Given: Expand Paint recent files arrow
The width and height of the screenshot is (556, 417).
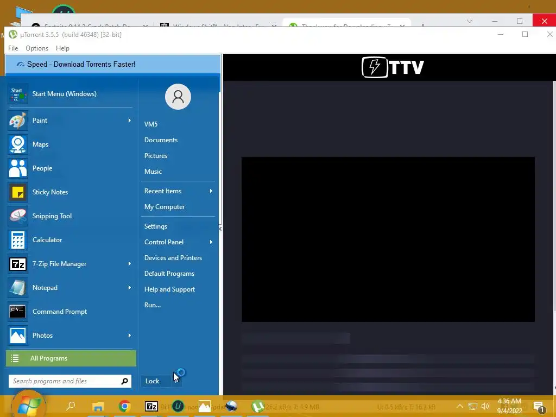Looking at the screenshot, I should pos(129,121).
